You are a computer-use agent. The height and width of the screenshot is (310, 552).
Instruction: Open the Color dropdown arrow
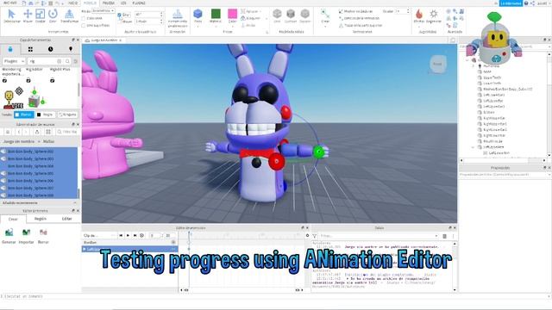[x=232, y=26]
